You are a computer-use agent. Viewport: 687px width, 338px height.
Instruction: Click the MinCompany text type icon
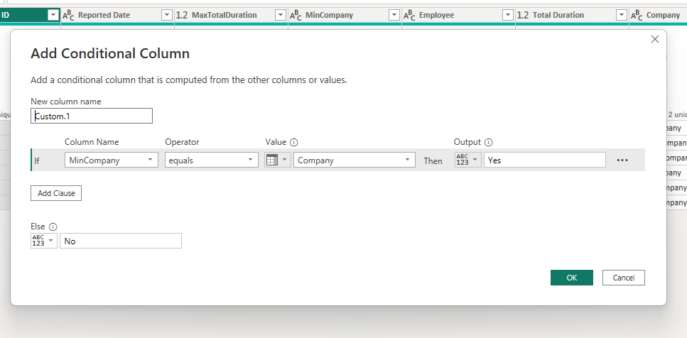point(296,16)
